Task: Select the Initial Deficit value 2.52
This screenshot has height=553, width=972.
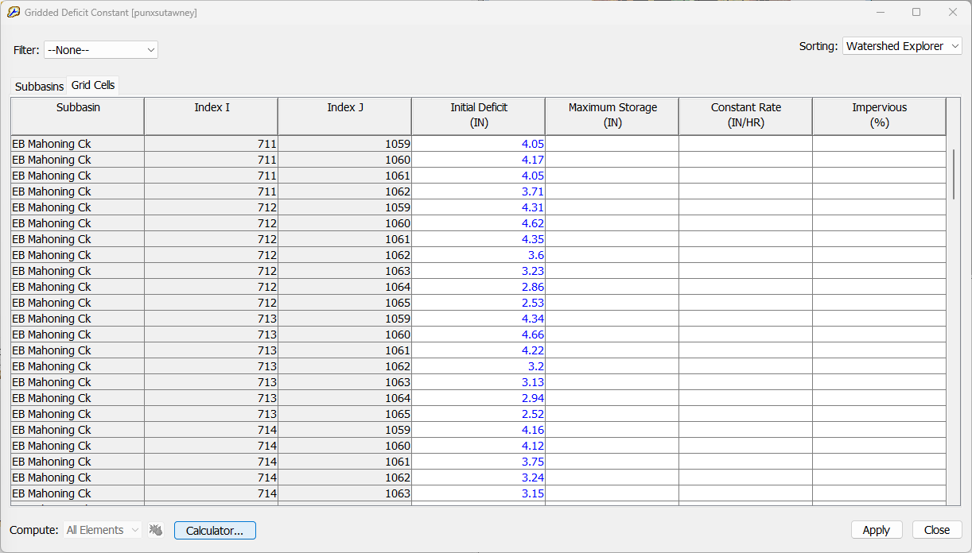Action: pos(479,414)
